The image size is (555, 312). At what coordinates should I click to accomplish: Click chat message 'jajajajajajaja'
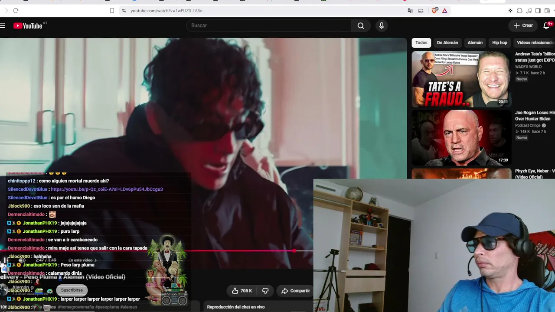[73, 223]
